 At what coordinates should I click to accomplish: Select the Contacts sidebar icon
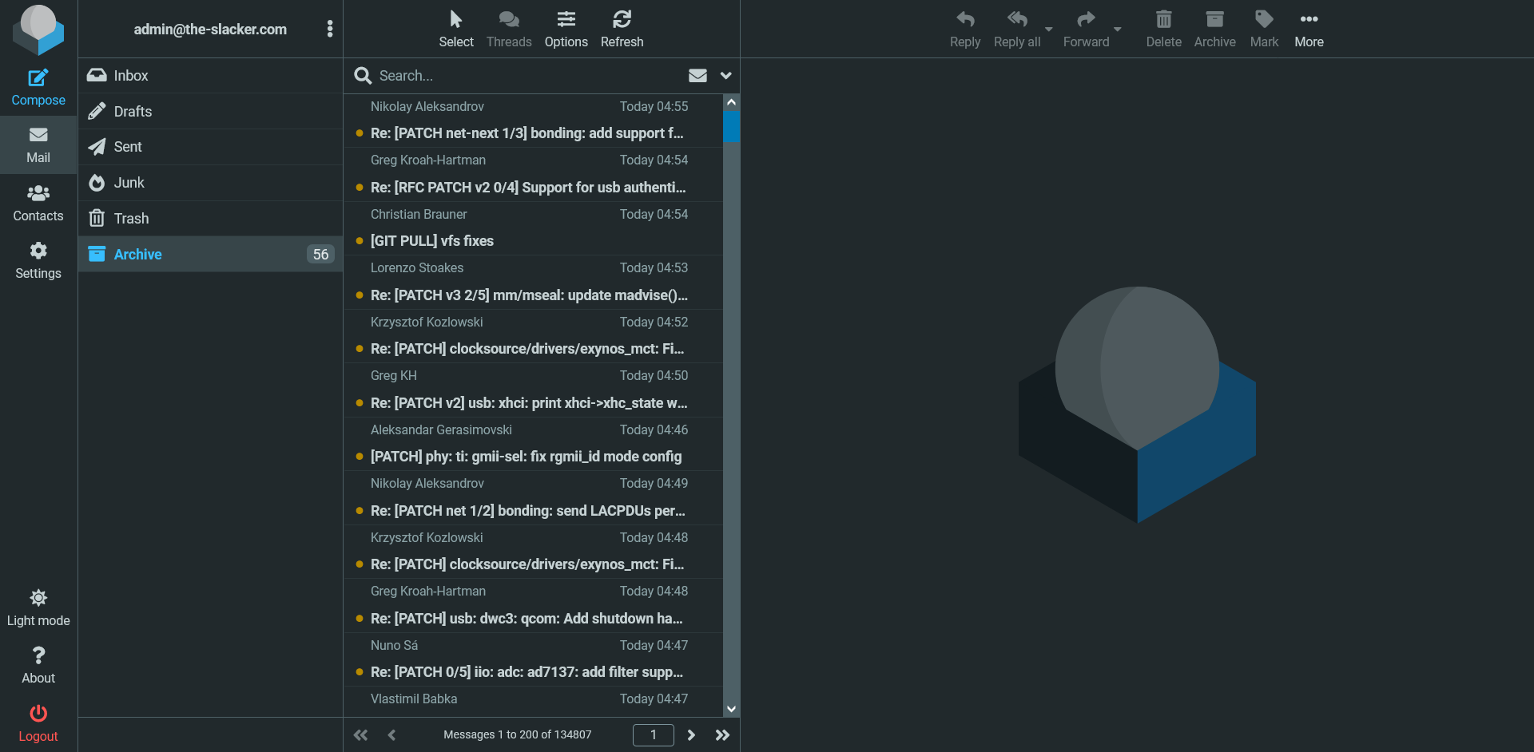coord(38,202)
